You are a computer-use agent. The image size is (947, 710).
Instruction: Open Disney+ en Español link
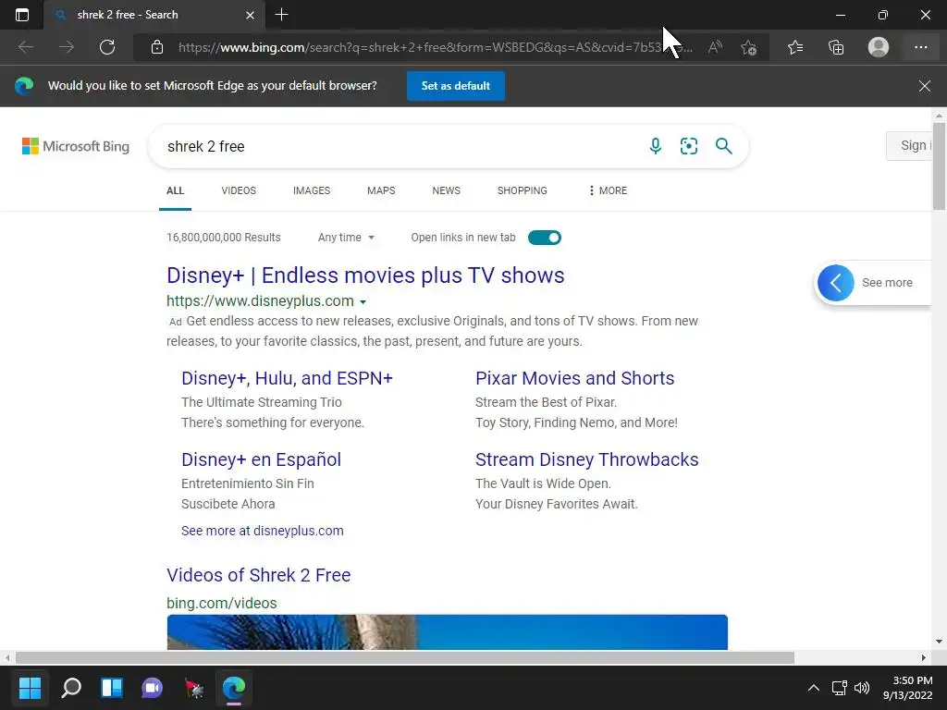(x=261, y=459)
